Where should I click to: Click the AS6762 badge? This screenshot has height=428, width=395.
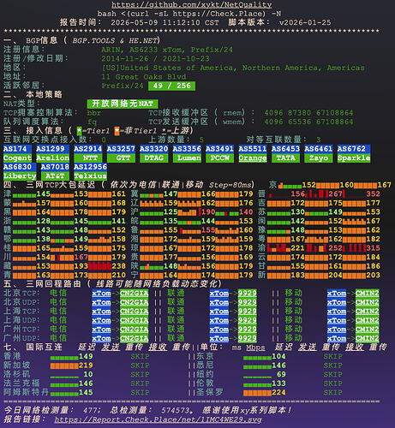click(354, 149)
